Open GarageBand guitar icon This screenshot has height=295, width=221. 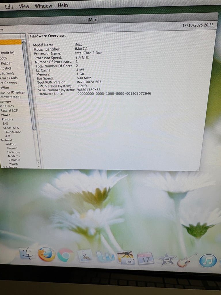pos(187,260)
